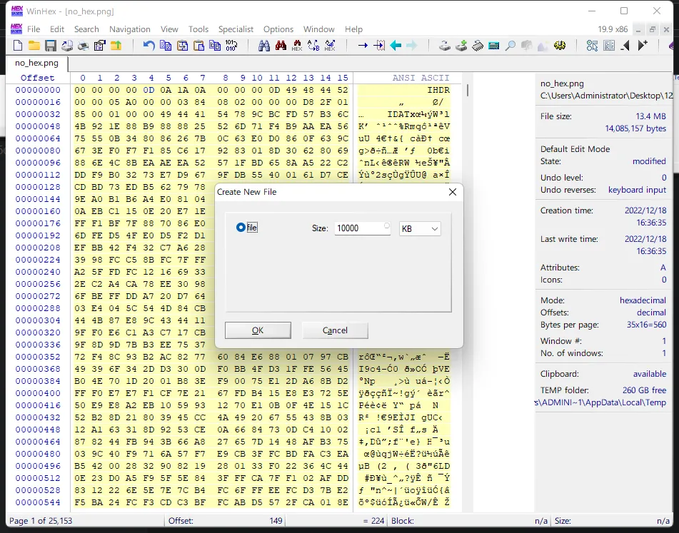The image size is (679, 533).
Task: Click the Open folder toolbar icon
Action: point(34,46)
